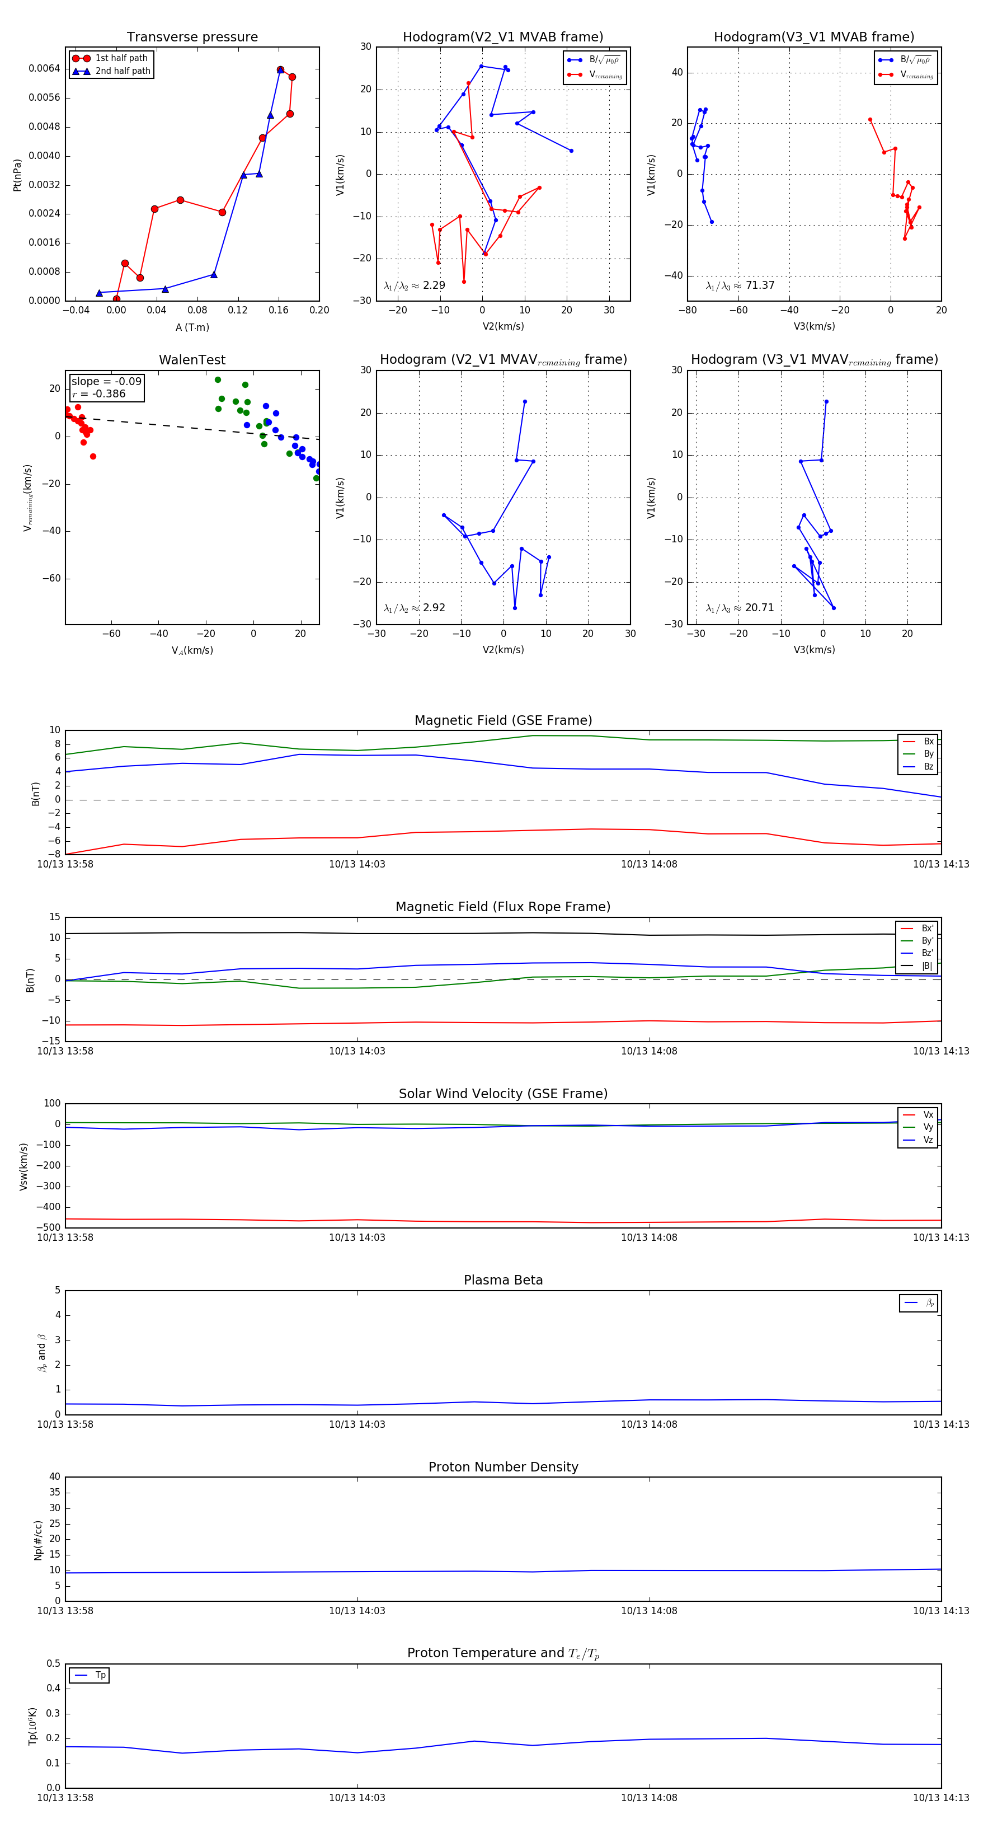The height and width of the screenshot is (1847, 1007).
Task: Select the 'By' legend entry in the GSE plot
Action: tap(918, 753)
